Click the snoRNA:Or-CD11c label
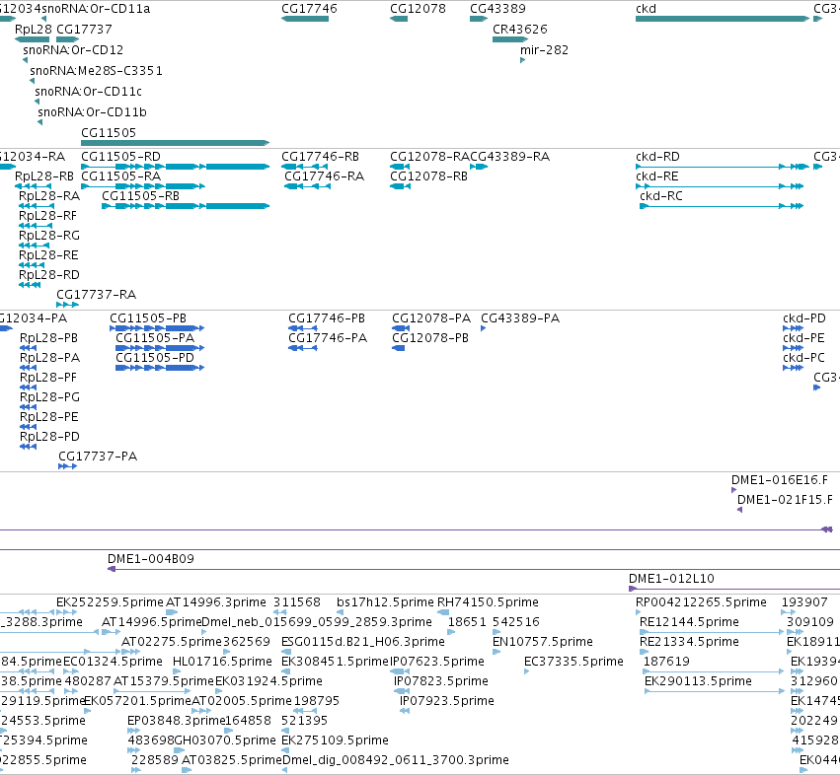This screenshot has height=775, width=840. pyautogui.click(x=89, y=92)
